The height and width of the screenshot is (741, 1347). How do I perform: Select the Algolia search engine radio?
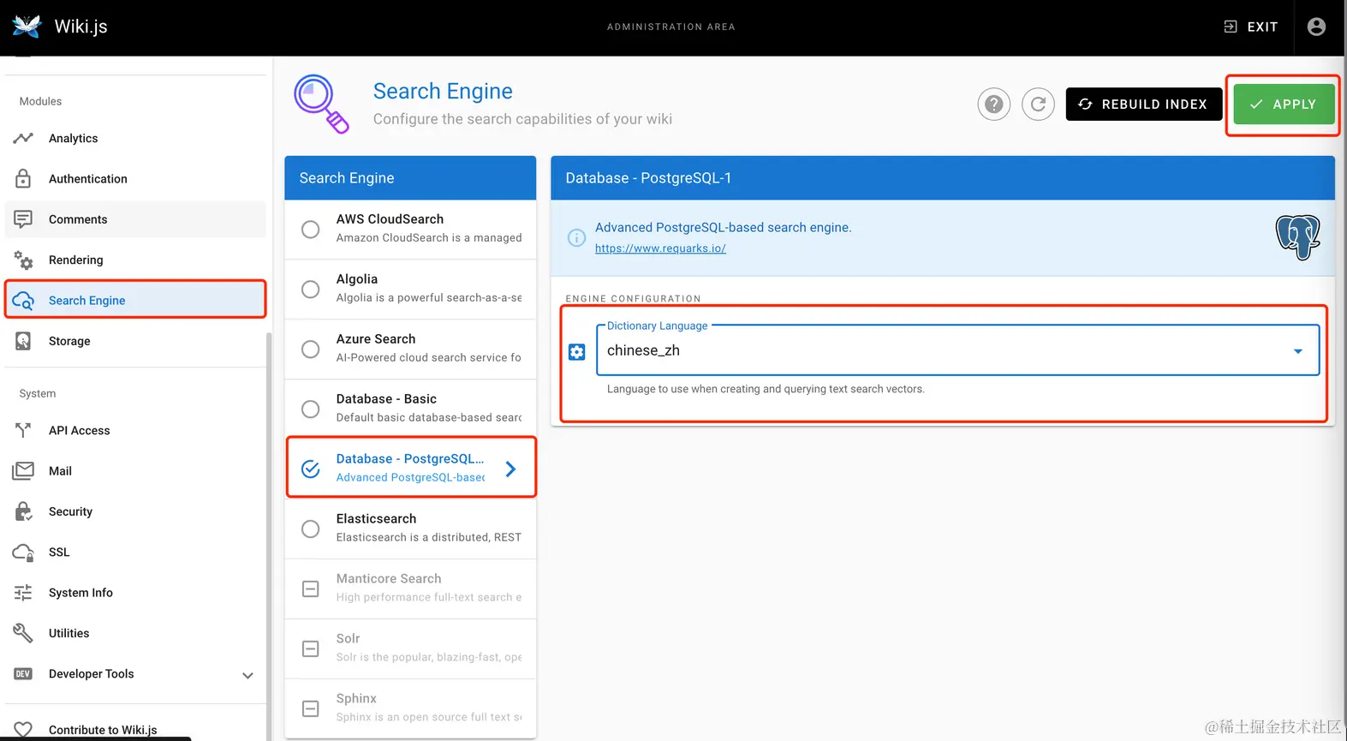pyautogui.click(x=311, y=290)
